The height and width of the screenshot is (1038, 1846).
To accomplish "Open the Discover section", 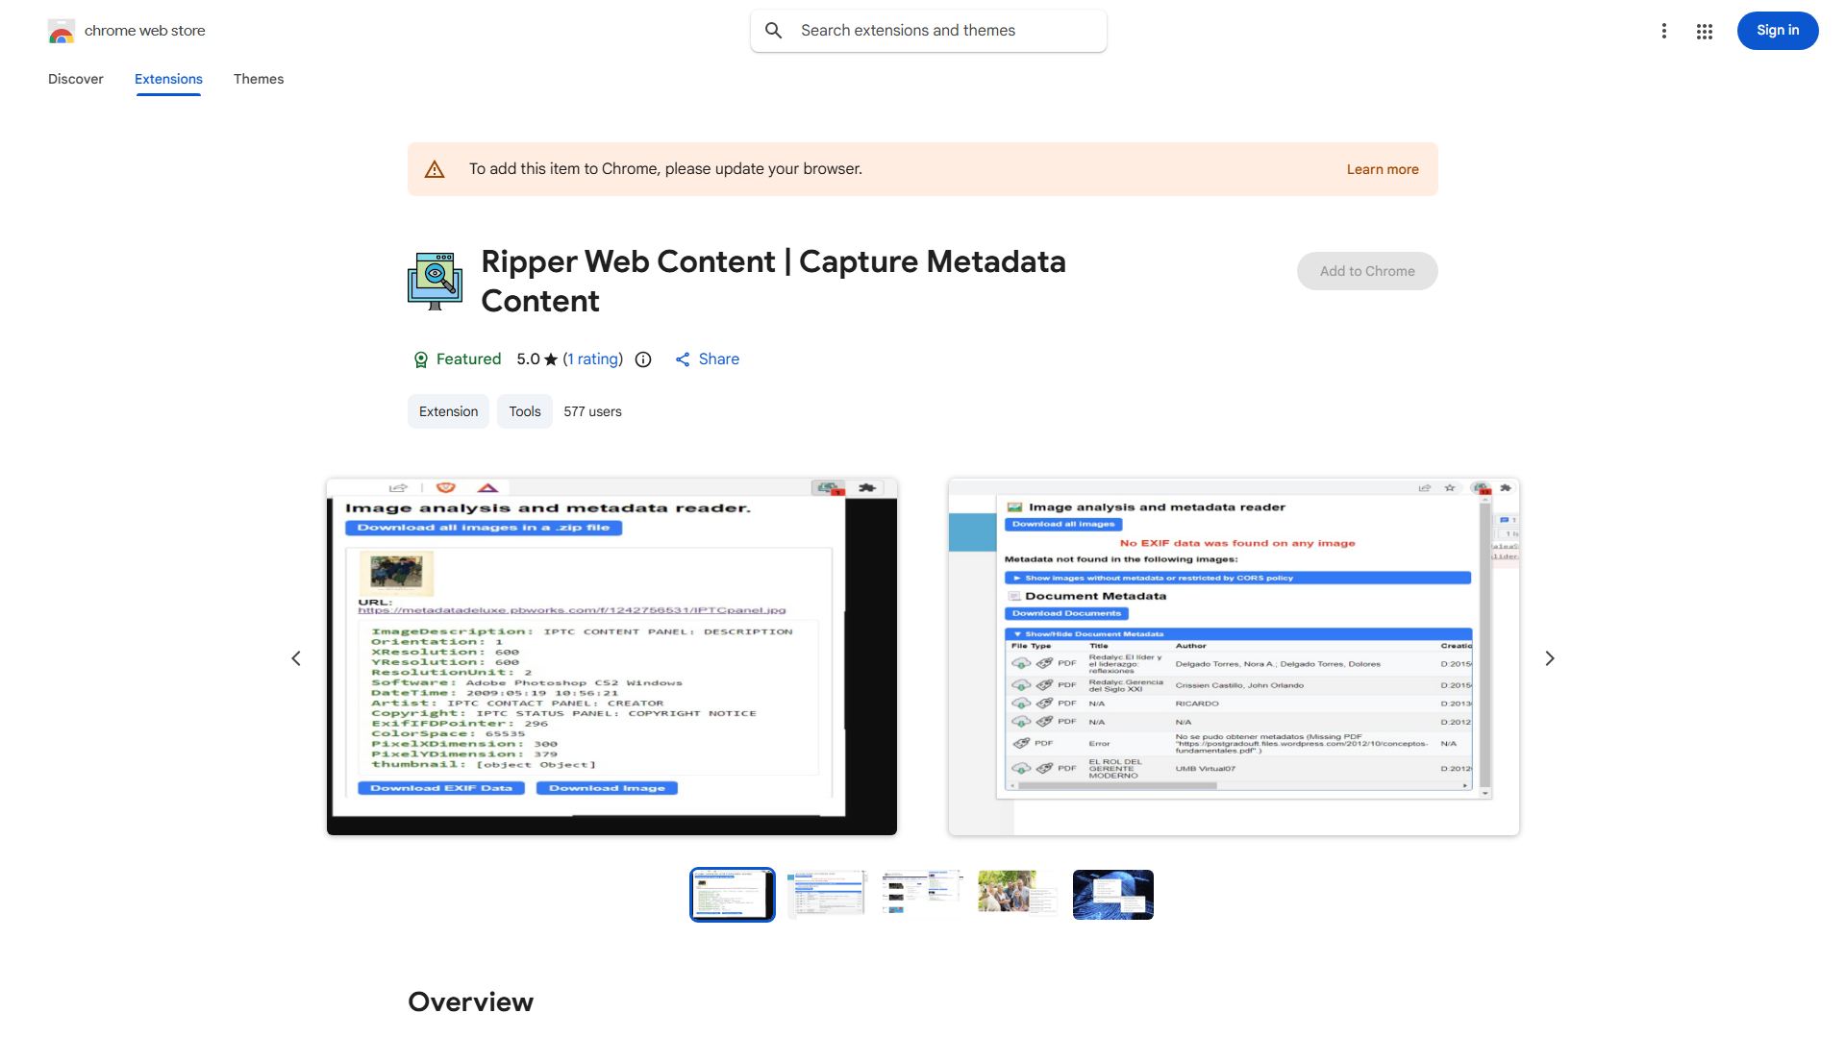I will click(75, 79).
